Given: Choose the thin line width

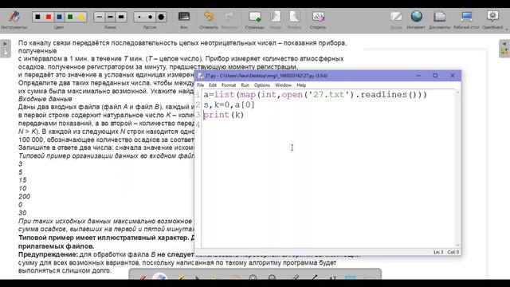Looking at the screenshot, I should tap(100, 17).
